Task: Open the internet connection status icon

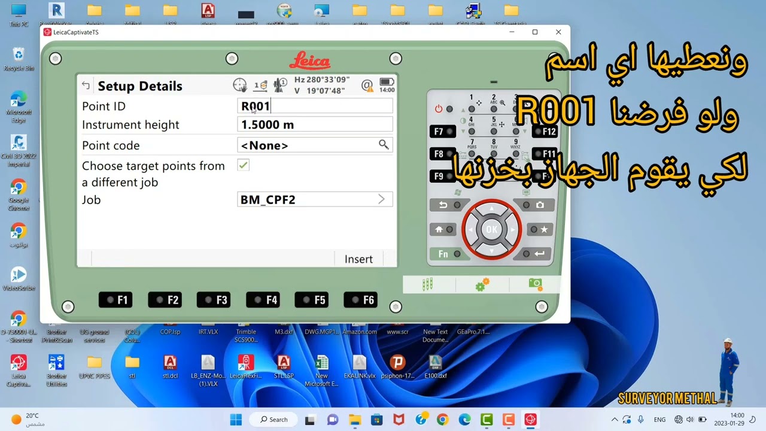Action: 367,86
